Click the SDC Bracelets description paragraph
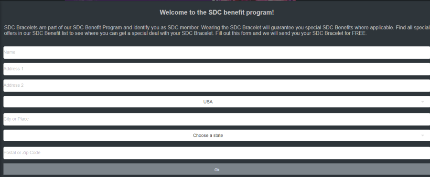This screenshot has height=177, width=430. click(x=216, y=31)
